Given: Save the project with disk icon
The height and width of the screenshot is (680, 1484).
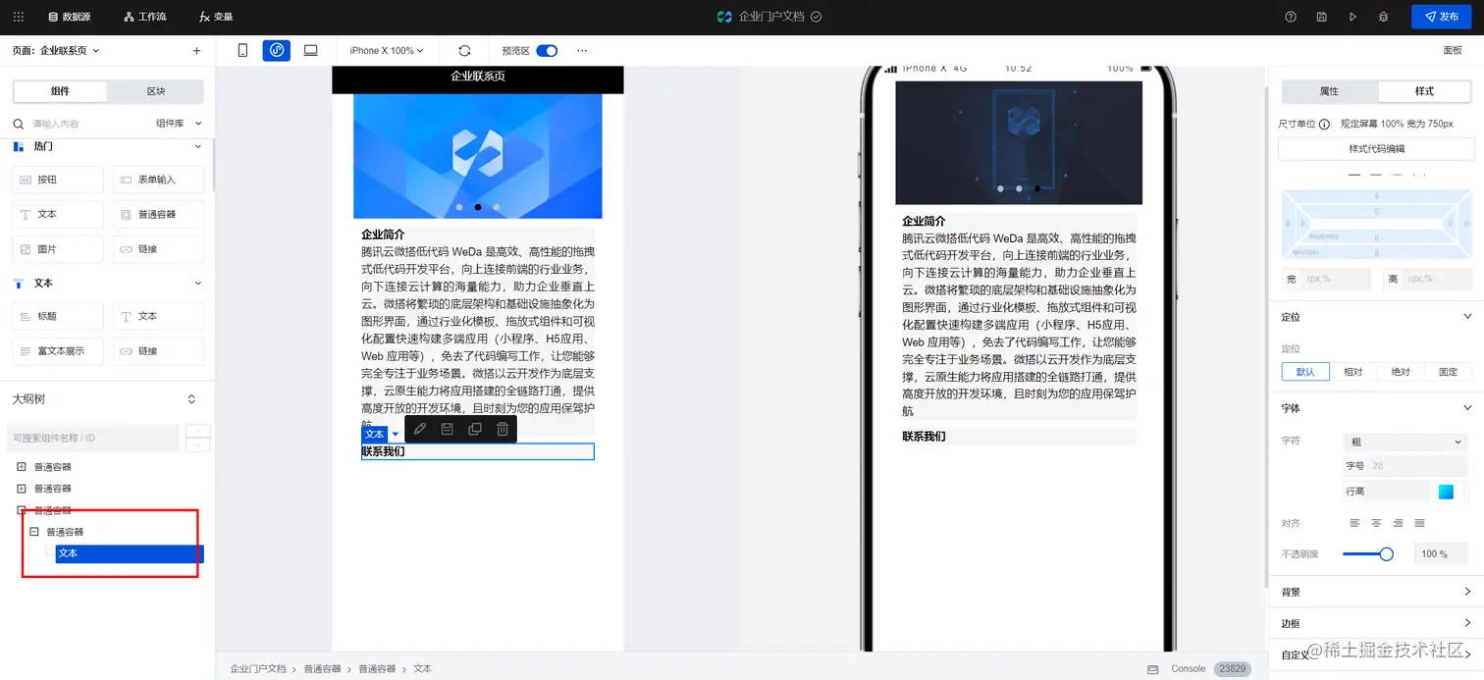Looking at the screenshot, I should tap(1322, 17).
